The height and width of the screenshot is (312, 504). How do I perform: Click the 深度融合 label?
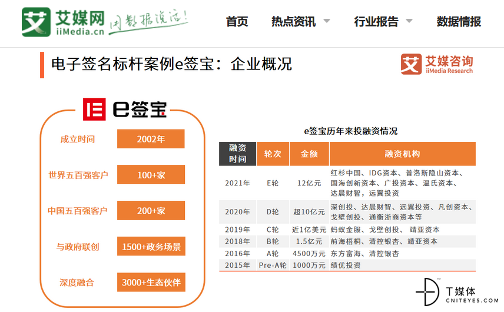pyautogui.click(x=77, y=283)
